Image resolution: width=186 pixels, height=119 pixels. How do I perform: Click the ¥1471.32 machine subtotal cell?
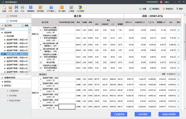tap(140, 96)
